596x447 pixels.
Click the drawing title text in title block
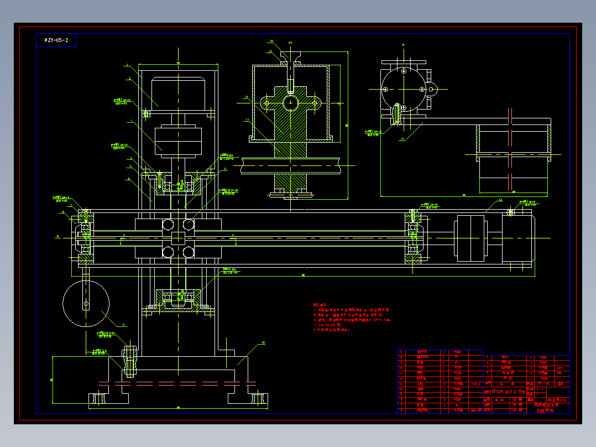pos(504,392)
